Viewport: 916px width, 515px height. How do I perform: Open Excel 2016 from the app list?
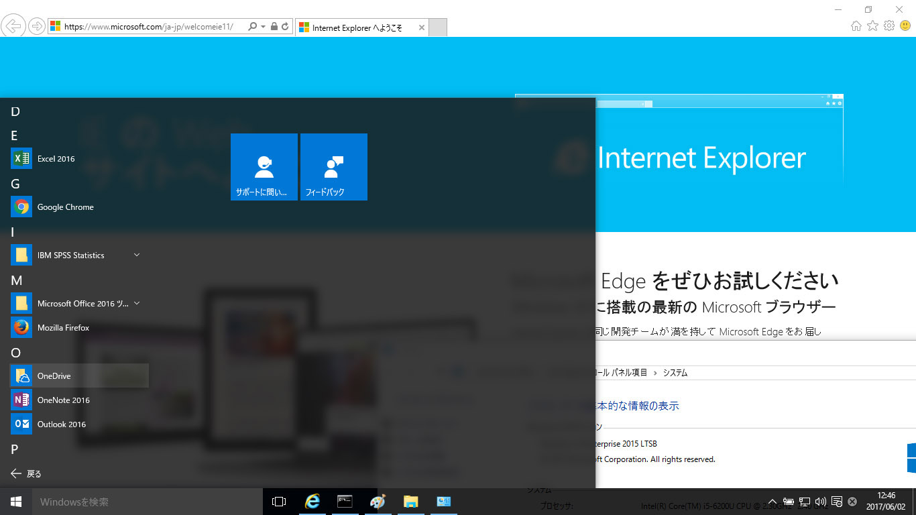[80, 159]
